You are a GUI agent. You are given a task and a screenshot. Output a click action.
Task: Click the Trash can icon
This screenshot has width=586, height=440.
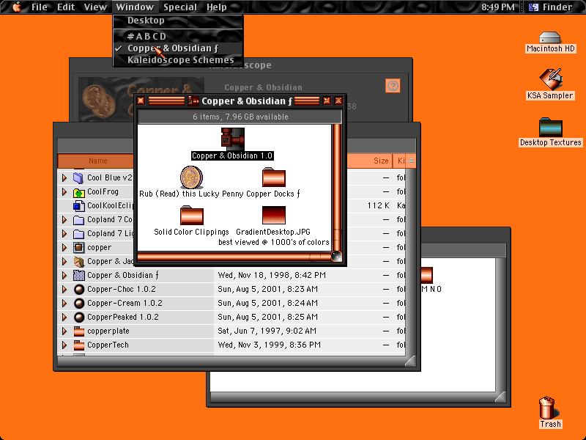pos(546,408)
